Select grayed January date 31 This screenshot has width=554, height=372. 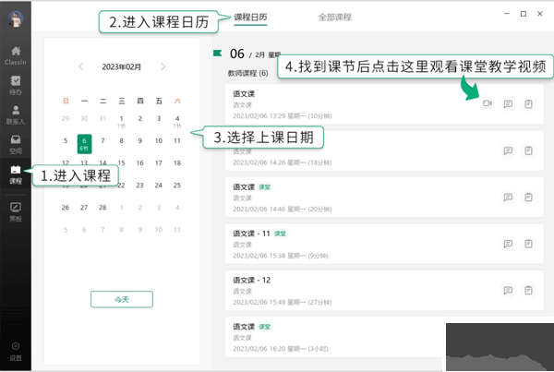click(x=102, y=118)
